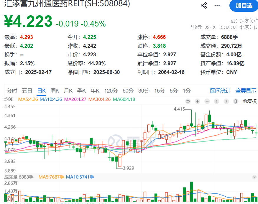Select the 年K chart tab

(95, 91)
